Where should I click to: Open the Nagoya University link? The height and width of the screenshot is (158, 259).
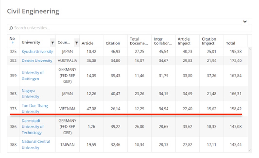30,94
